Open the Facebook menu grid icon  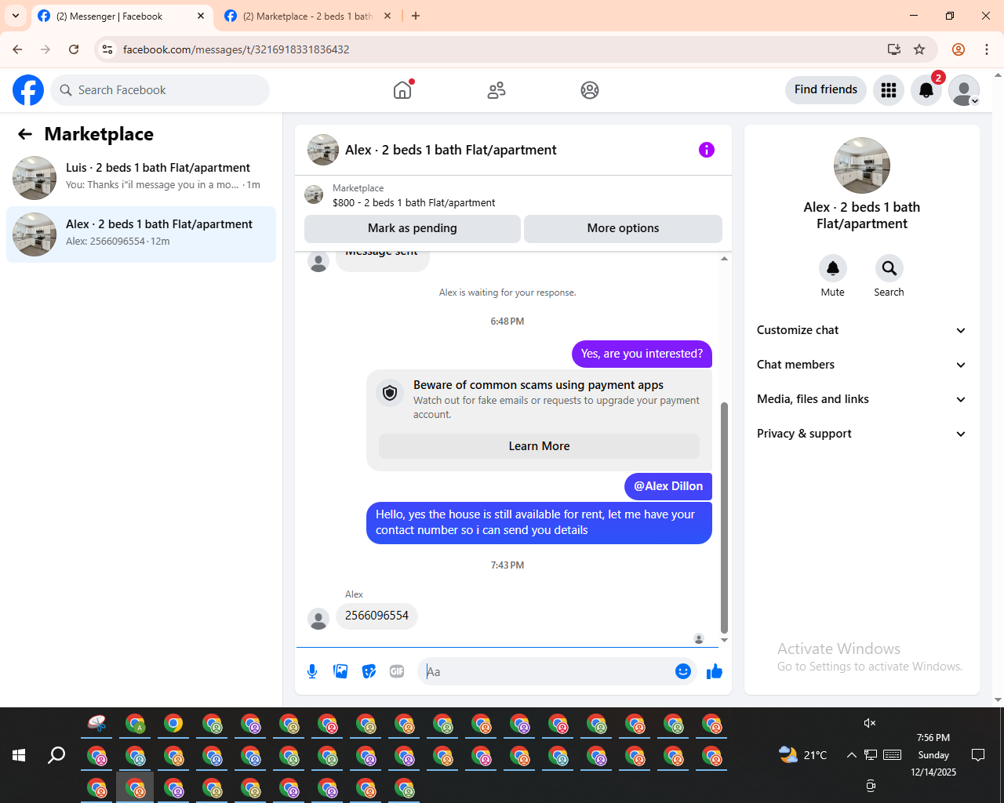[889, 90]
